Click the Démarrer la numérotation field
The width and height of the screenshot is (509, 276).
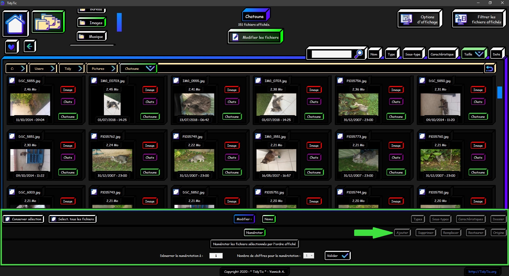point(216,256)
